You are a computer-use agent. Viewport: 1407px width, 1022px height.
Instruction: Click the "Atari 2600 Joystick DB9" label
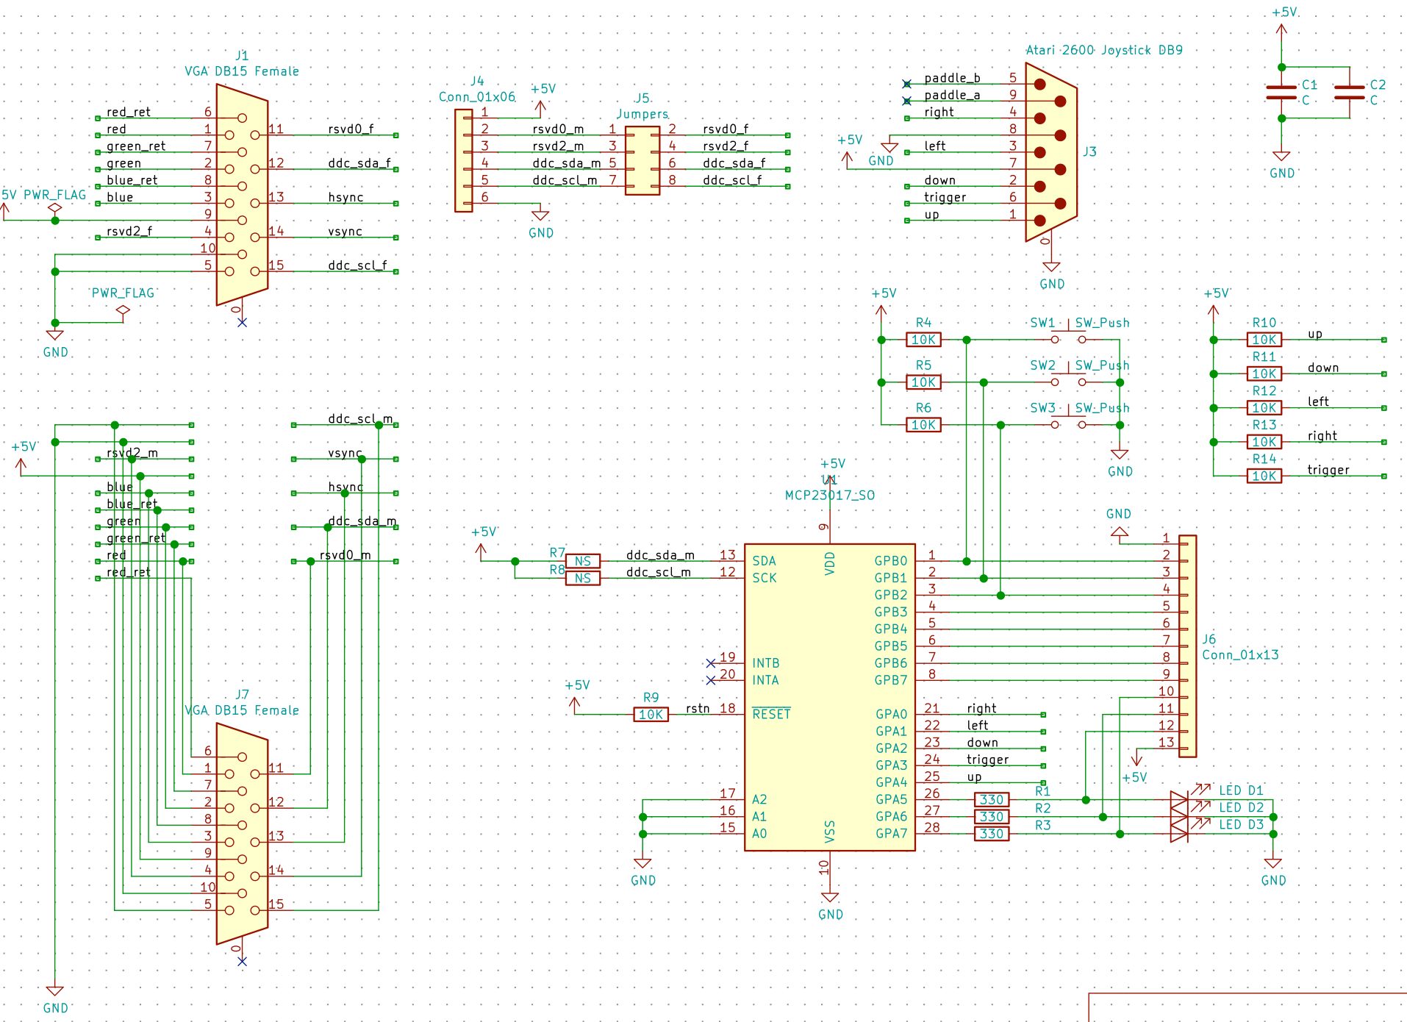click(1104, 50)
